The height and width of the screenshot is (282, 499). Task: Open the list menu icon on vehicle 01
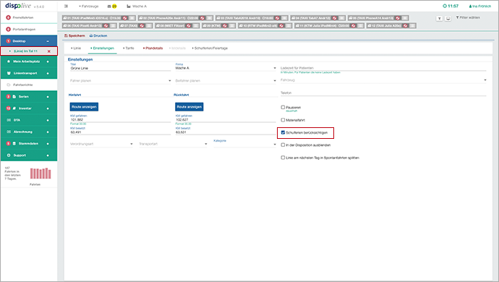[x=132, y=18]
